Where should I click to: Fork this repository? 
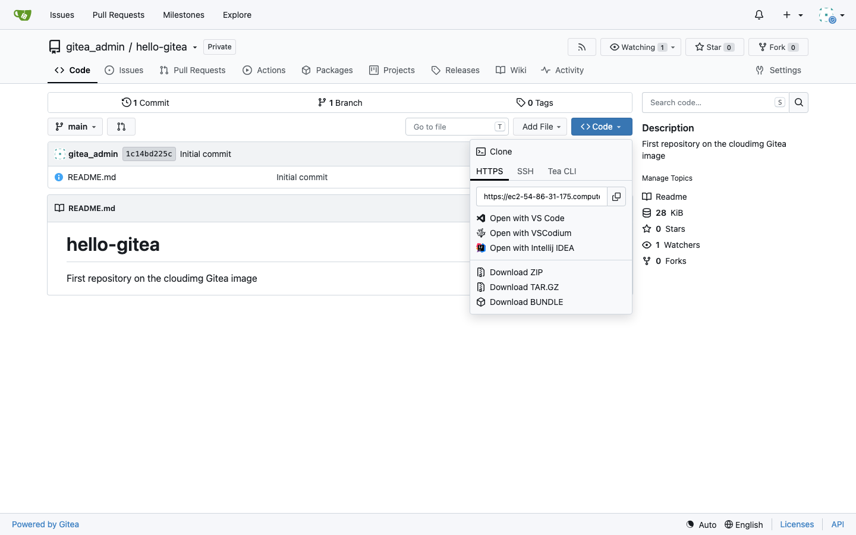coord(778,47)
